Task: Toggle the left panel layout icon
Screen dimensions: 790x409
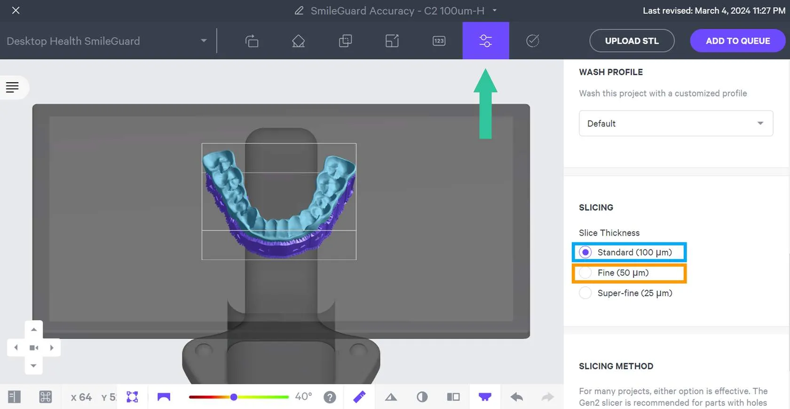Action: (x=15, y=397)
